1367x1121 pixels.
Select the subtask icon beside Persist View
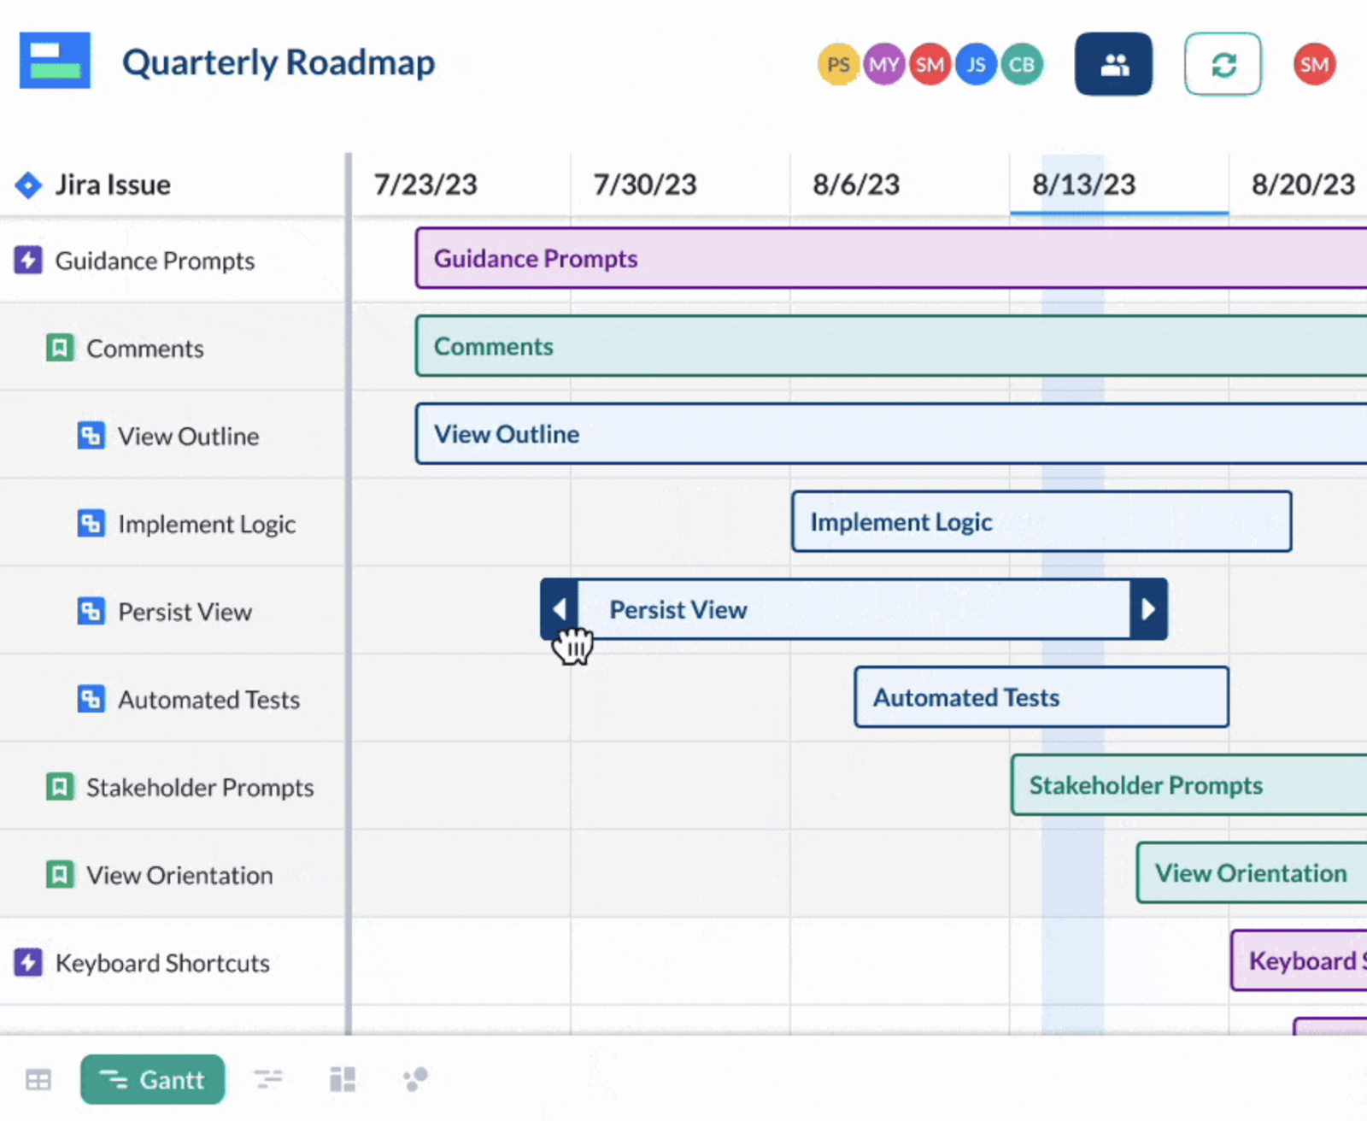[x=91, y=611]
